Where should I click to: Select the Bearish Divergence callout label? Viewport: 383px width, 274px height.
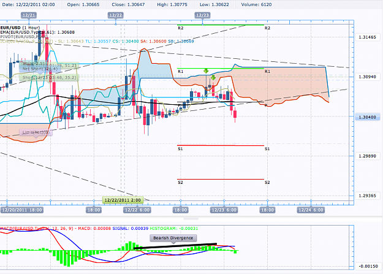click(173, 238)
